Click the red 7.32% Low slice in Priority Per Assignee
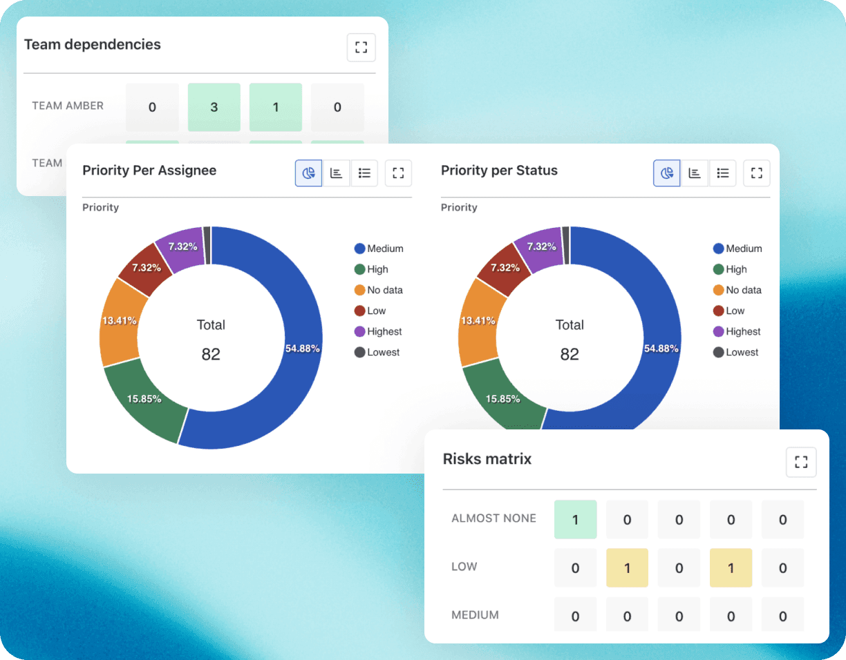 [147, 267]
